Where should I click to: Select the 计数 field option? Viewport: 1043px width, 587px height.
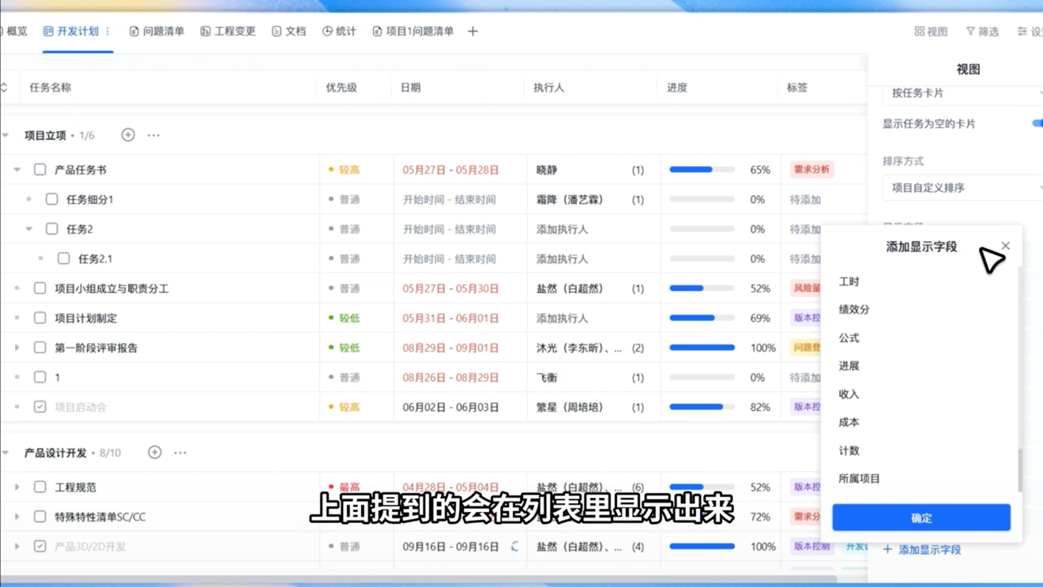click(x=849, y=450)
